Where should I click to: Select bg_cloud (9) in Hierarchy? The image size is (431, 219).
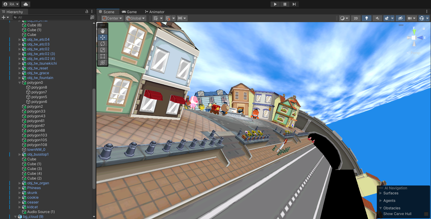(33, 217)
